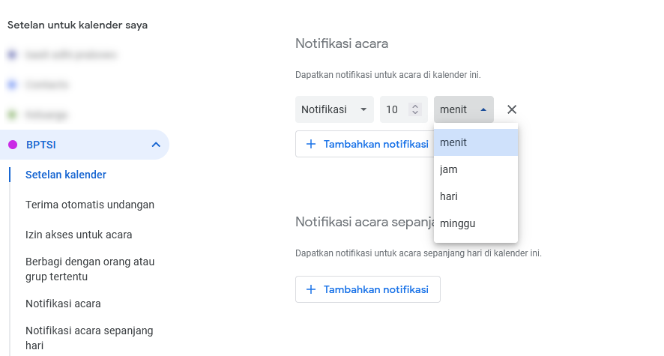
Task: Jump to Notifikasi acara sidebar item
Action: [63, 304]
